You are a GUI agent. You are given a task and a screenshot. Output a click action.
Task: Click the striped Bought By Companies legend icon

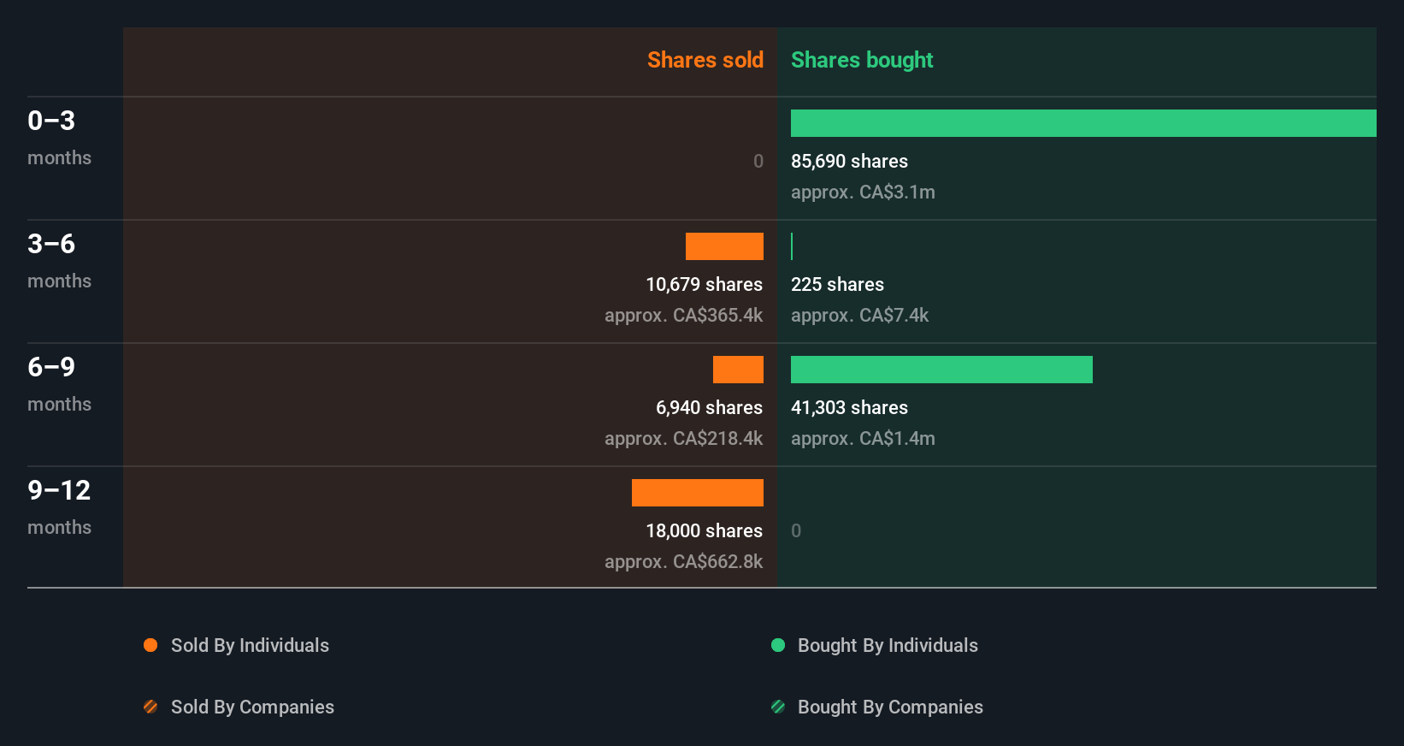click(x=778, y=707)
